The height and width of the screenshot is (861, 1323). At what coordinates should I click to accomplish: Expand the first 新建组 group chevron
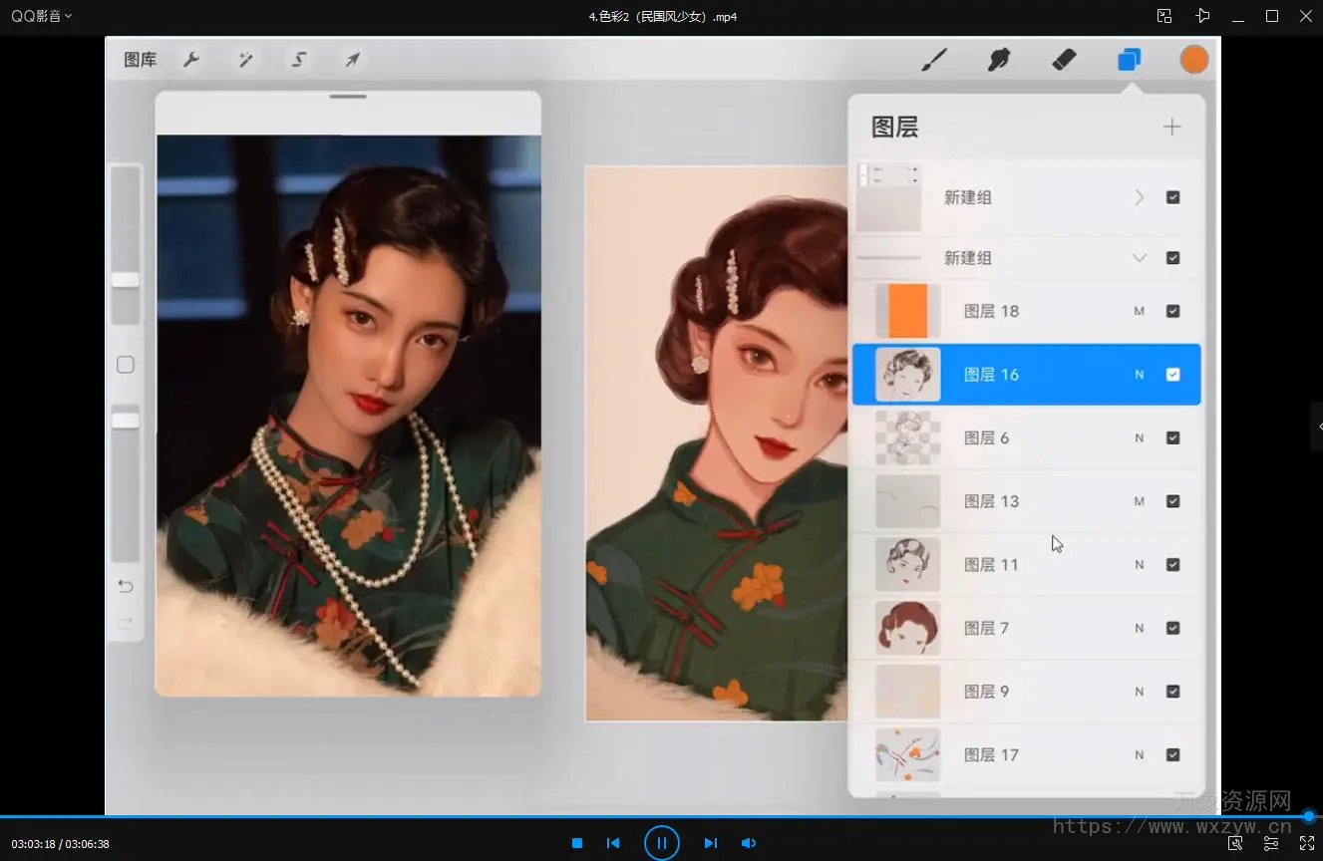pyautogui.click(x=1139, y=197)
